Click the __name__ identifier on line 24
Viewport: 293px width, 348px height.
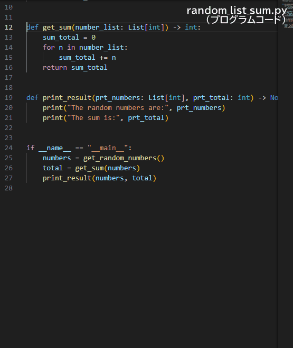tap(55, 148)
